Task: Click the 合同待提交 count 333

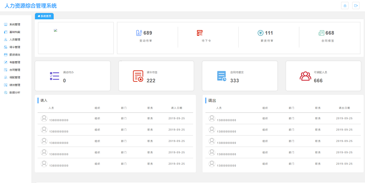Action: 235,81
